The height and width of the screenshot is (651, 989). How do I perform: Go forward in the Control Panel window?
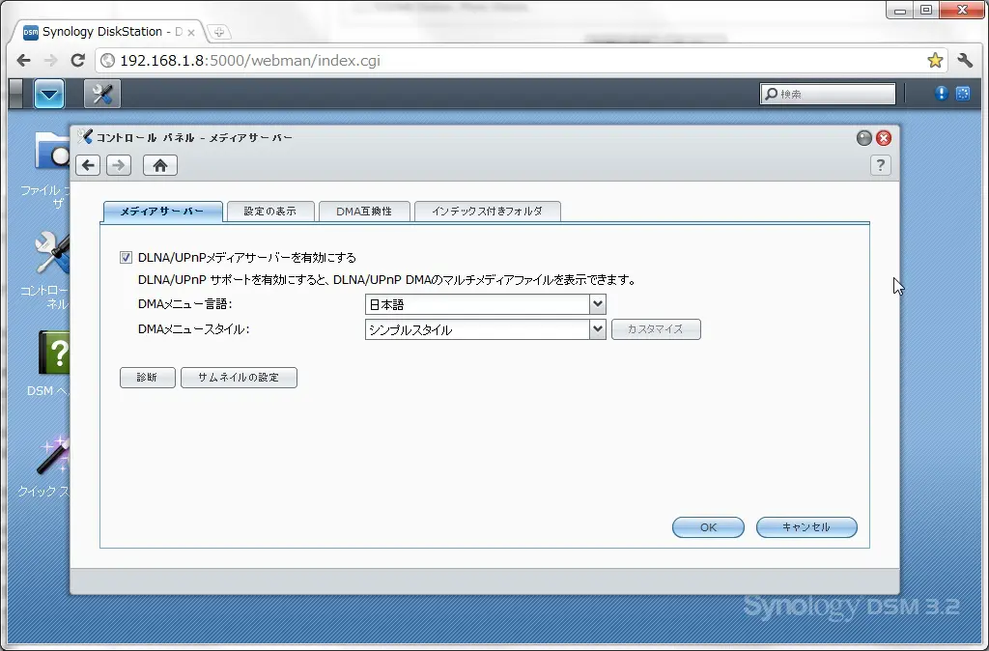(x=119, y=165)
